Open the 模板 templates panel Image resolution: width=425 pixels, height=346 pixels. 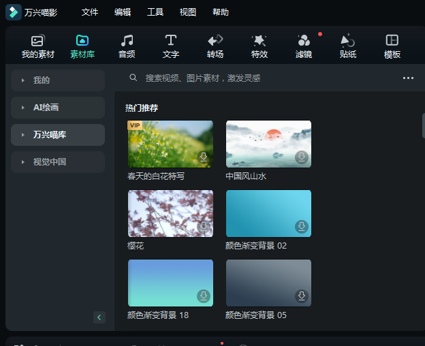392,46
